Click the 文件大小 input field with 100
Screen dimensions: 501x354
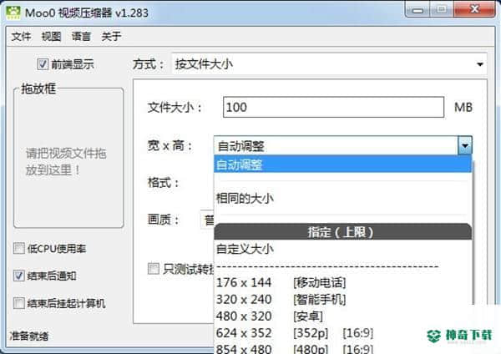point(333,107)
